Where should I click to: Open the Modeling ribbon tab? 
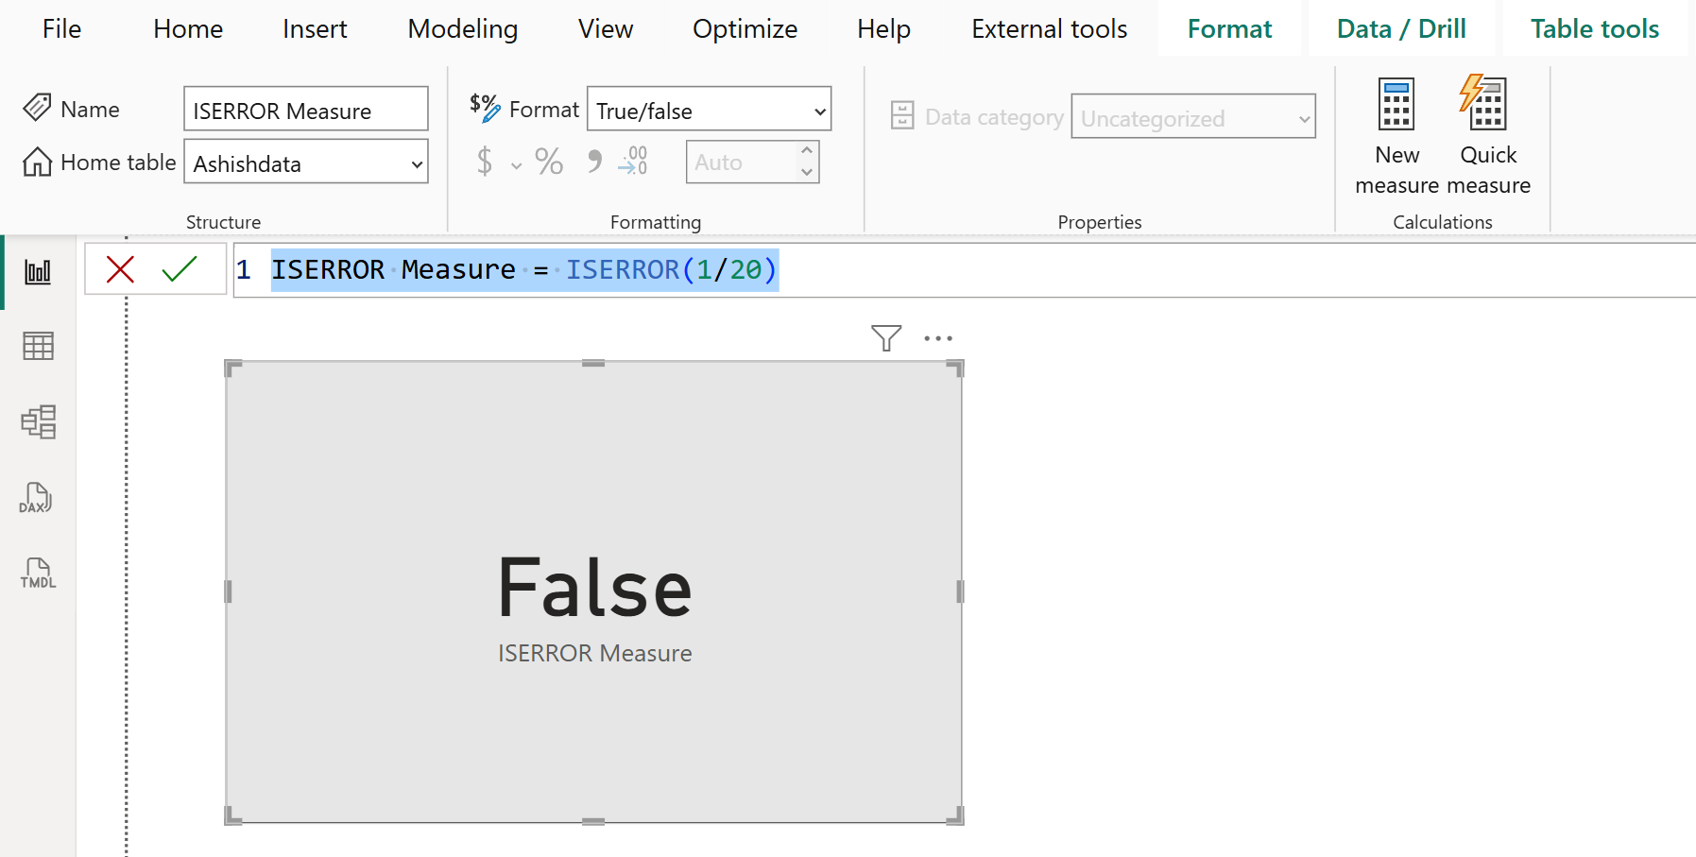pyautogui.click(x=462, y=29)
